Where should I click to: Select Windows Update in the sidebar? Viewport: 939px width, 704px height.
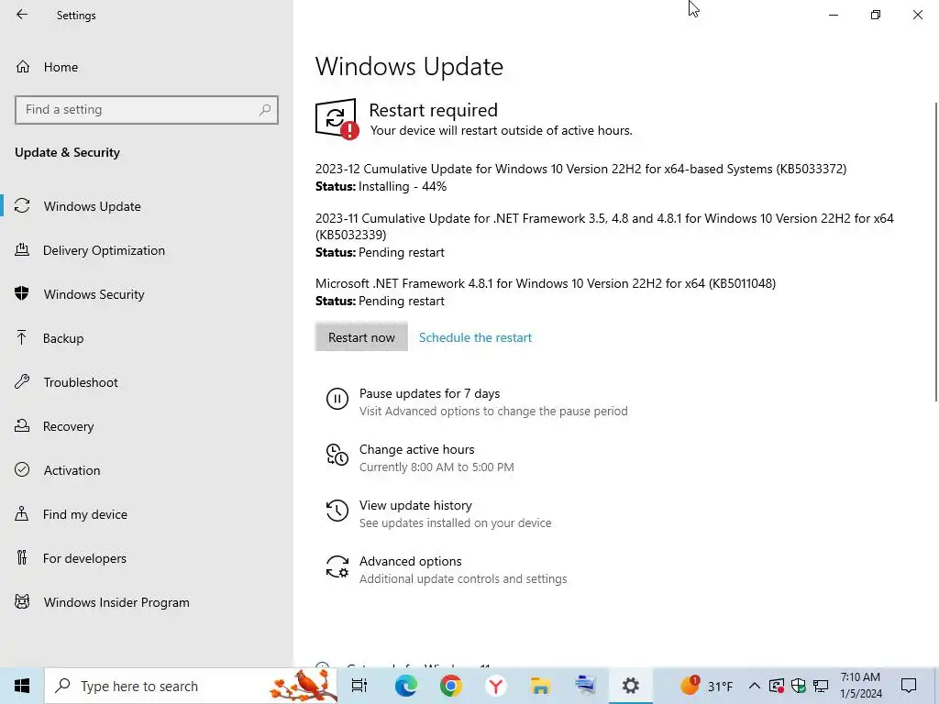pos(147,206)
